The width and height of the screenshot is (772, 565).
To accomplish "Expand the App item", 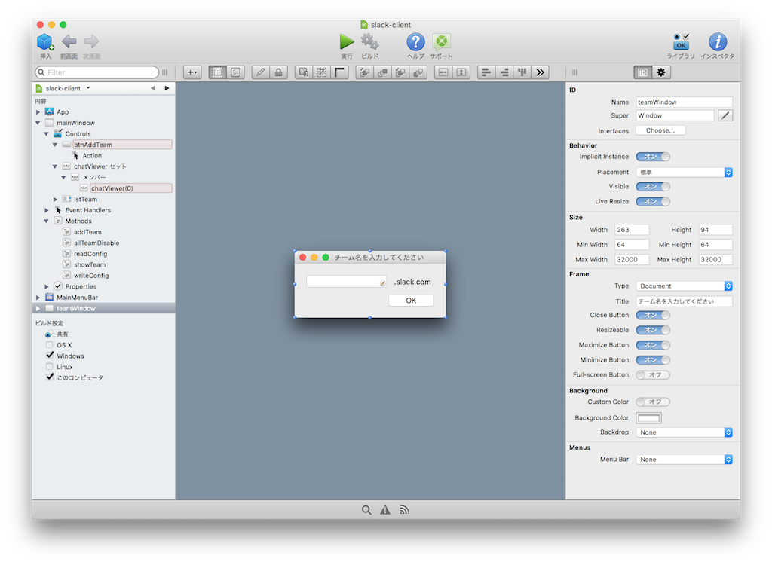I will [38, 111].
